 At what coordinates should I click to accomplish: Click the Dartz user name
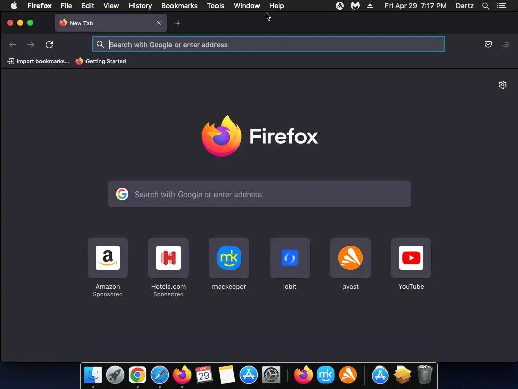point(464,6)
